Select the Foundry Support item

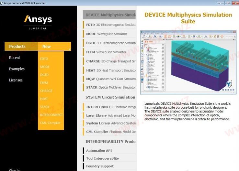click(109, 166)
